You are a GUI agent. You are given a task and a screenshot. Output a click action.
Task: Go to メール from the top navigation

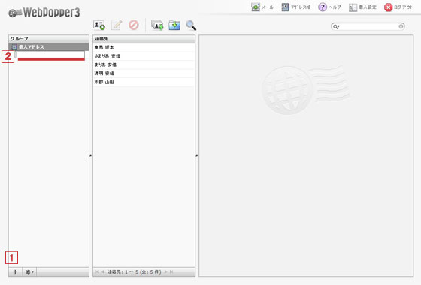262,7
